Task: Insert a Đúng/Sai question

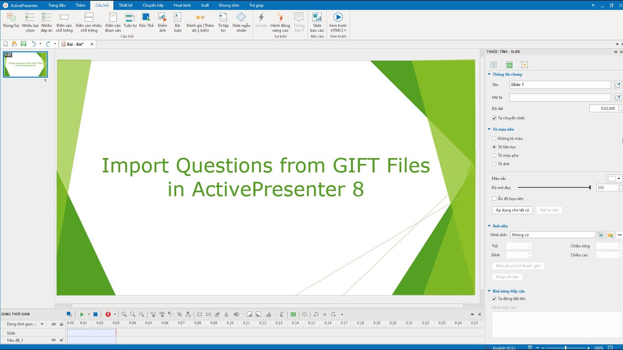Action: pos(11,22)
